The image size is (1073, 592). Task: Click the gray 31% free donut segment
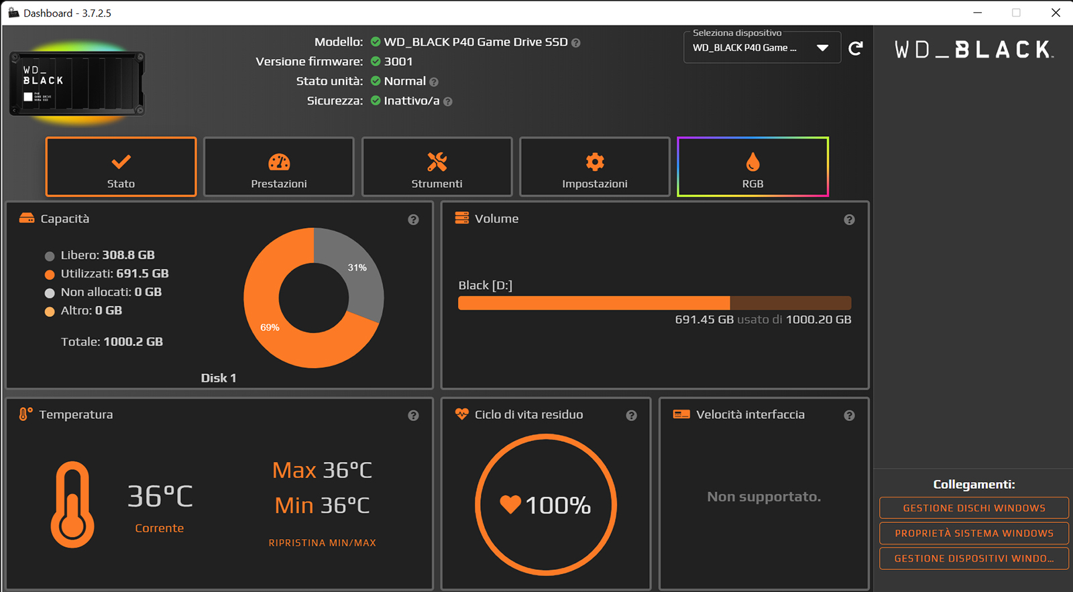click(x=357, y=268)
